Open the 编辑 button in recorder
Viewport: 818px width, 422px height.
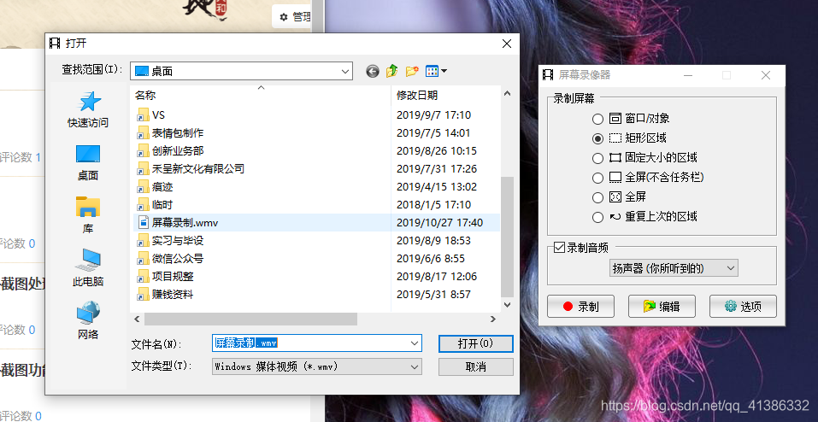pyautogui.click(x=662, y=307)
